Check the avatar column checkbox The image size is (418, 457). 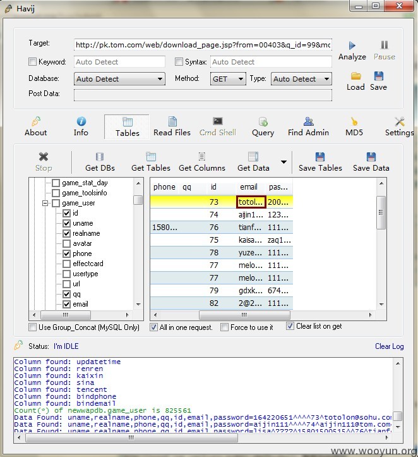[67, 243]
